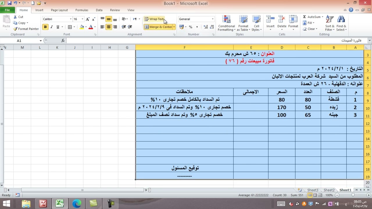Toggle Wrap Text
This screenshot has height=209, width=372.
point(154,19)
